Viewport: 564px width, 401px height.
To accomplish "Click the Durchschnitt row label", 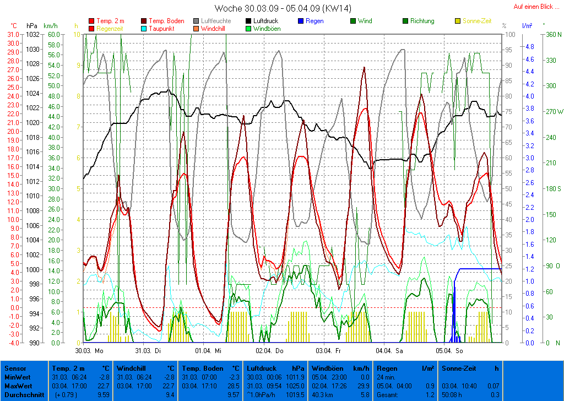I will 22,394.
